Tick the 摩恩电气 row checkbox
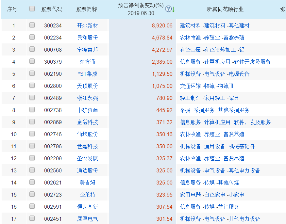 (x=32, y=218)
